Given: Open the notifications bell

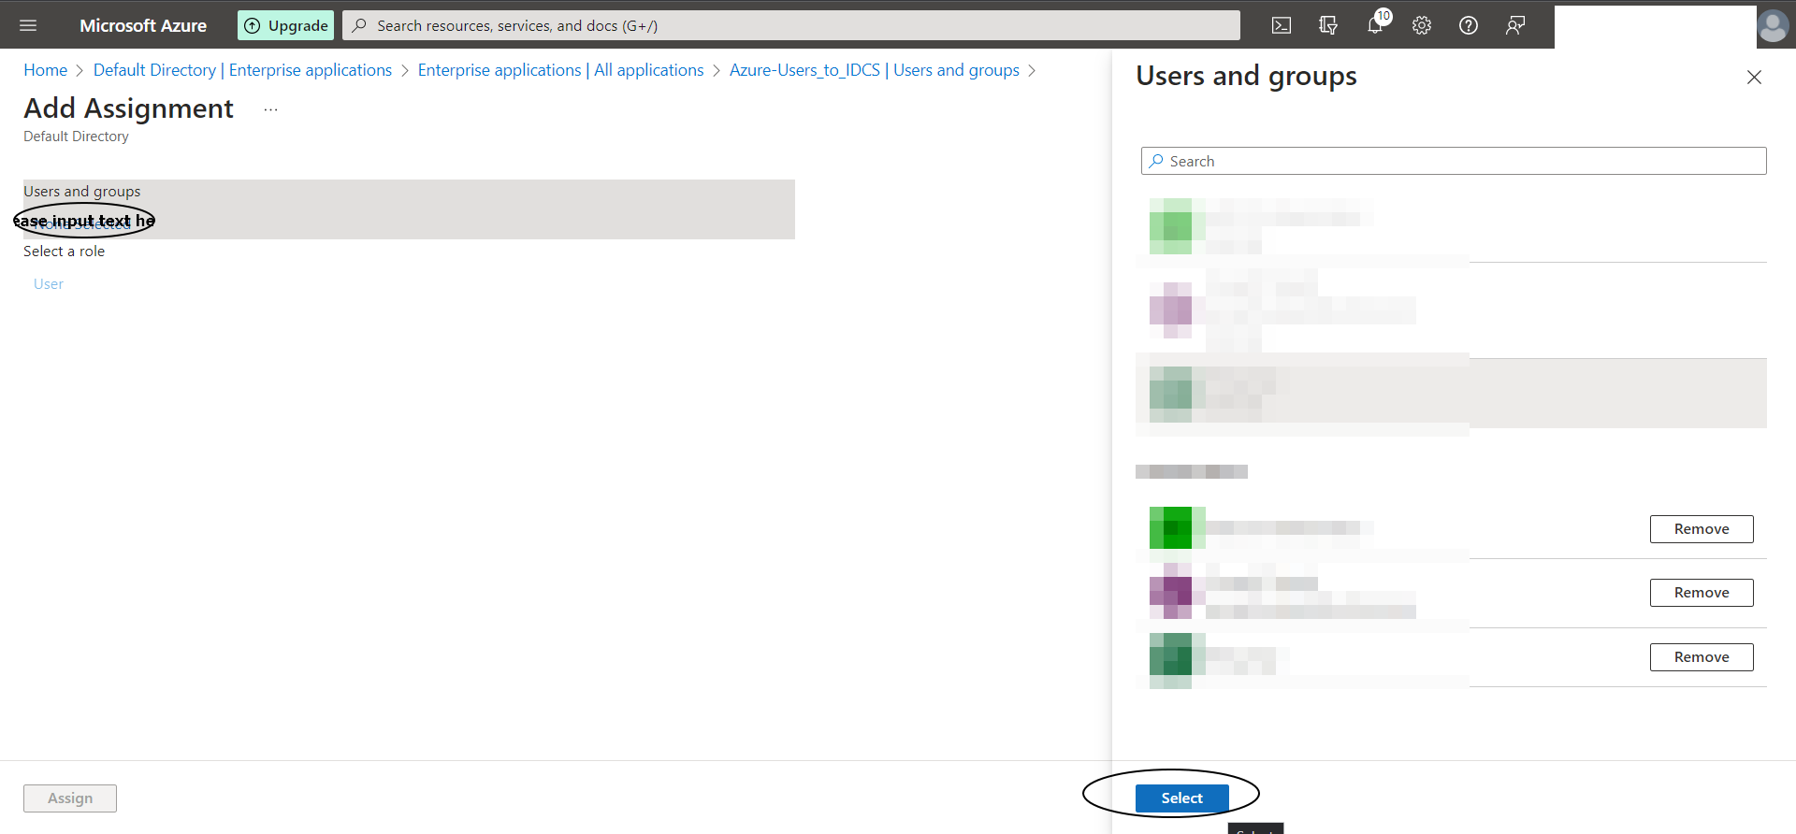Looking at the screenshot, I should pos(1375,25).
